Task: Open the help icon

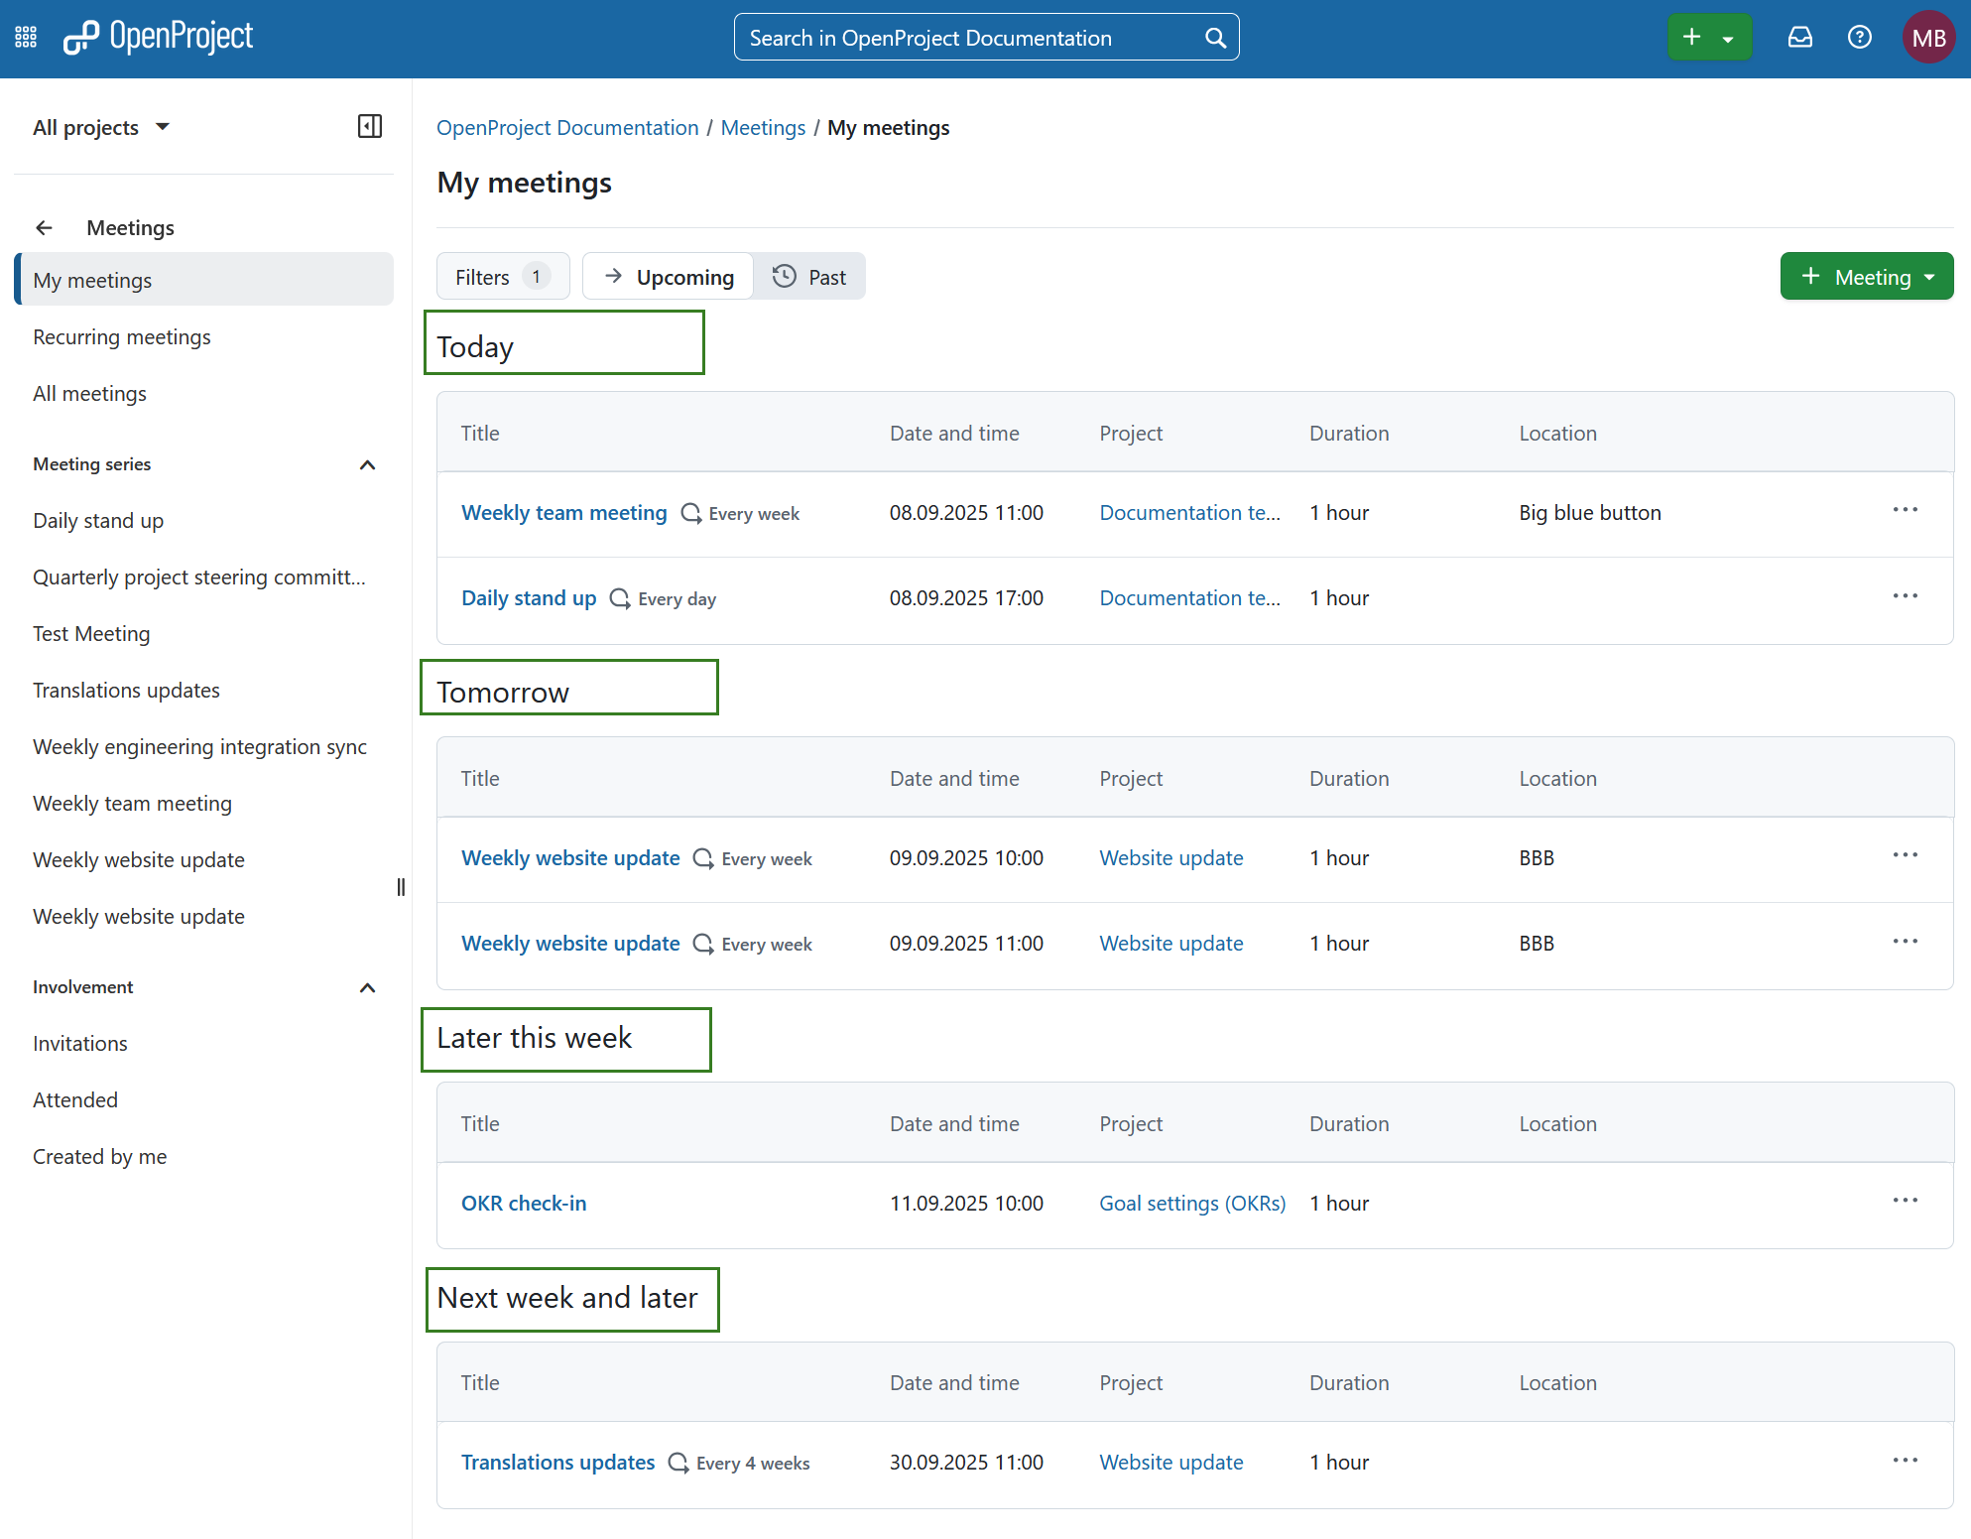Action: tap(1859, 37)
